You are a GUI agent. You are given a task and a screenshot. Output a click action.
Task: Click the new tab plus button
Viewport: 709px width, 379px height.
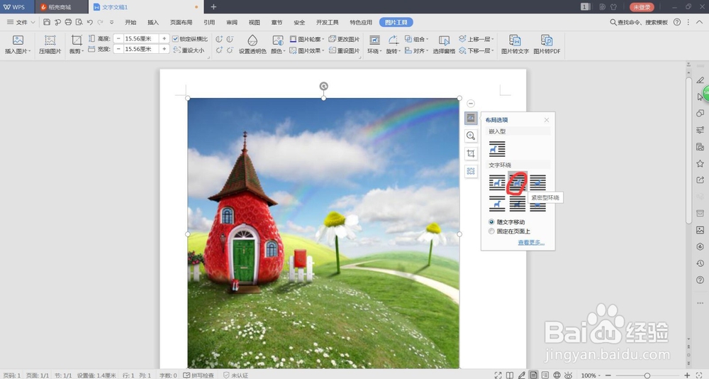tap(213, 7)
